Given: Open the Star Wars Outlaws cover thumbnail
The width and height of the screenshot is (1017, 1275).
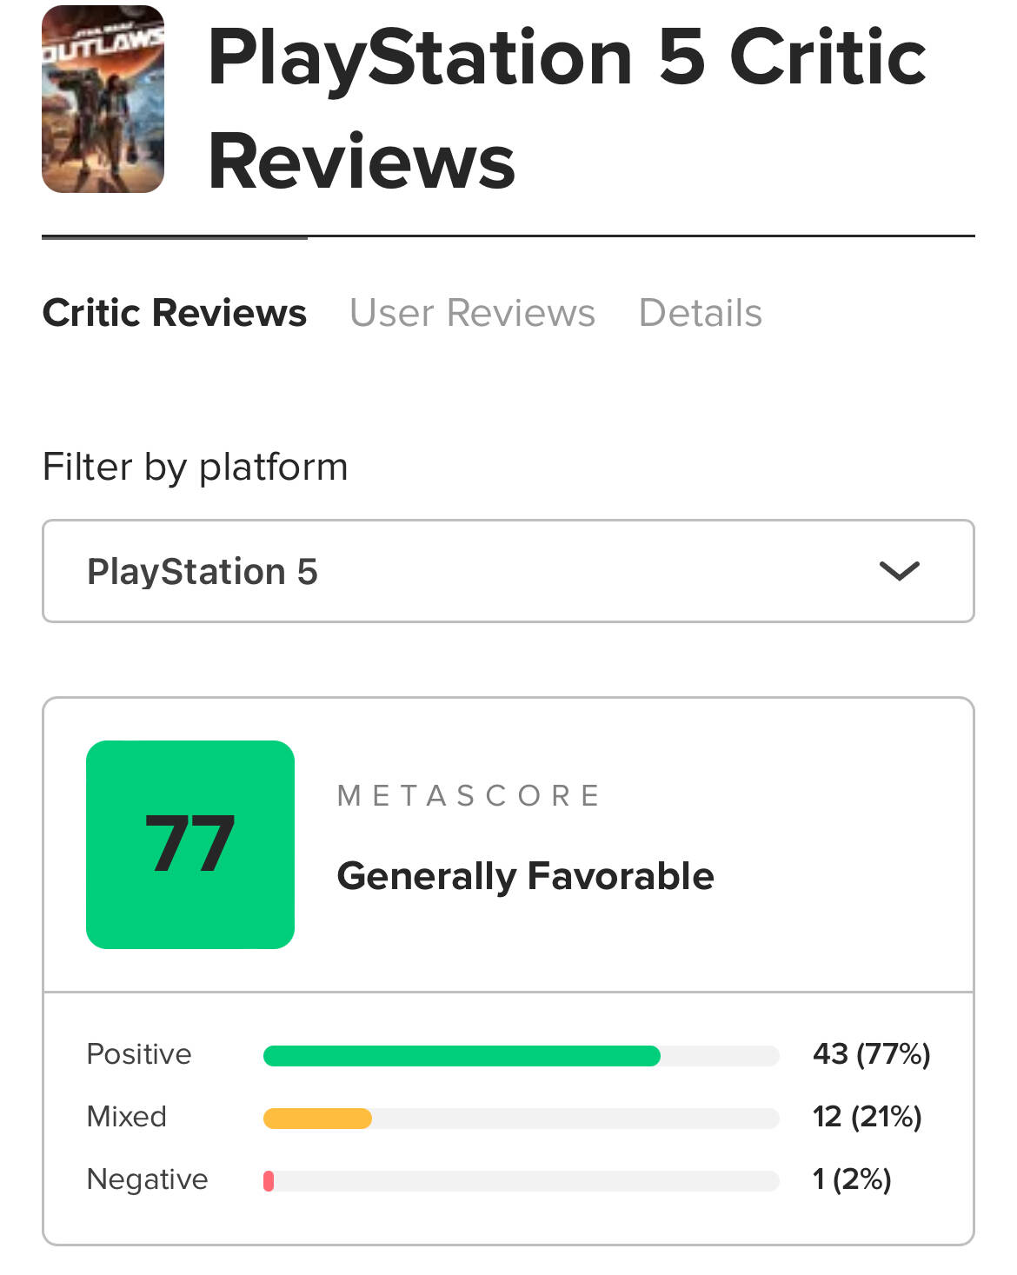Looking at the screenshot, I should click(103, 99).
